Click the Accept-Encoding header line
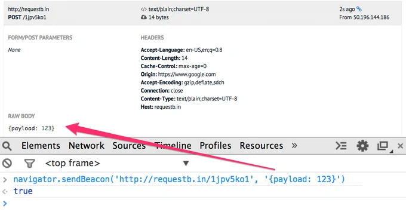Screen dimensions: 406x215 (182, 82)
